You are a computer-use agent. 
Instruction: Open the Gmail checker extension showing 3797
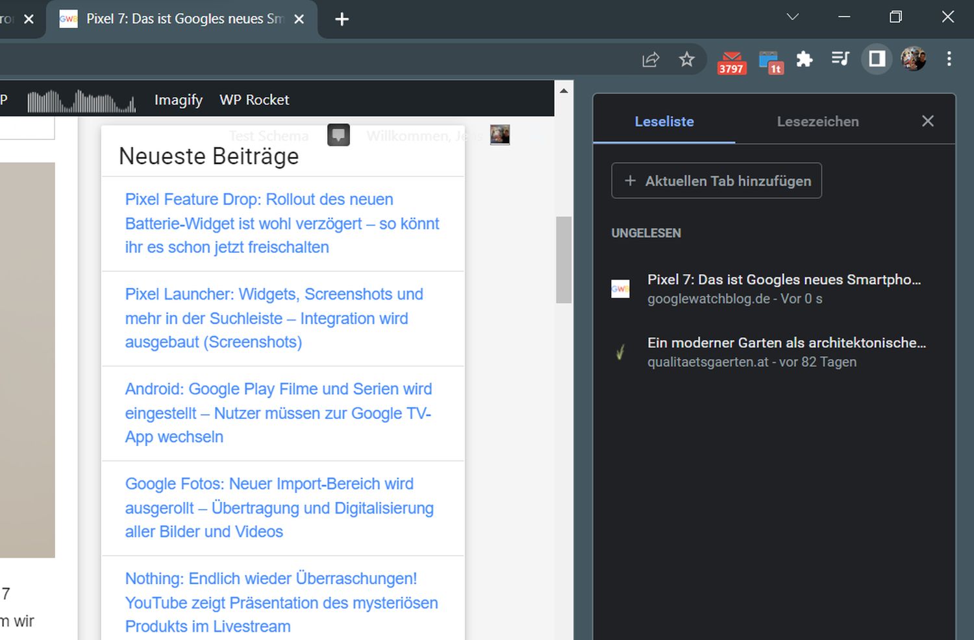tap(731, 62)
